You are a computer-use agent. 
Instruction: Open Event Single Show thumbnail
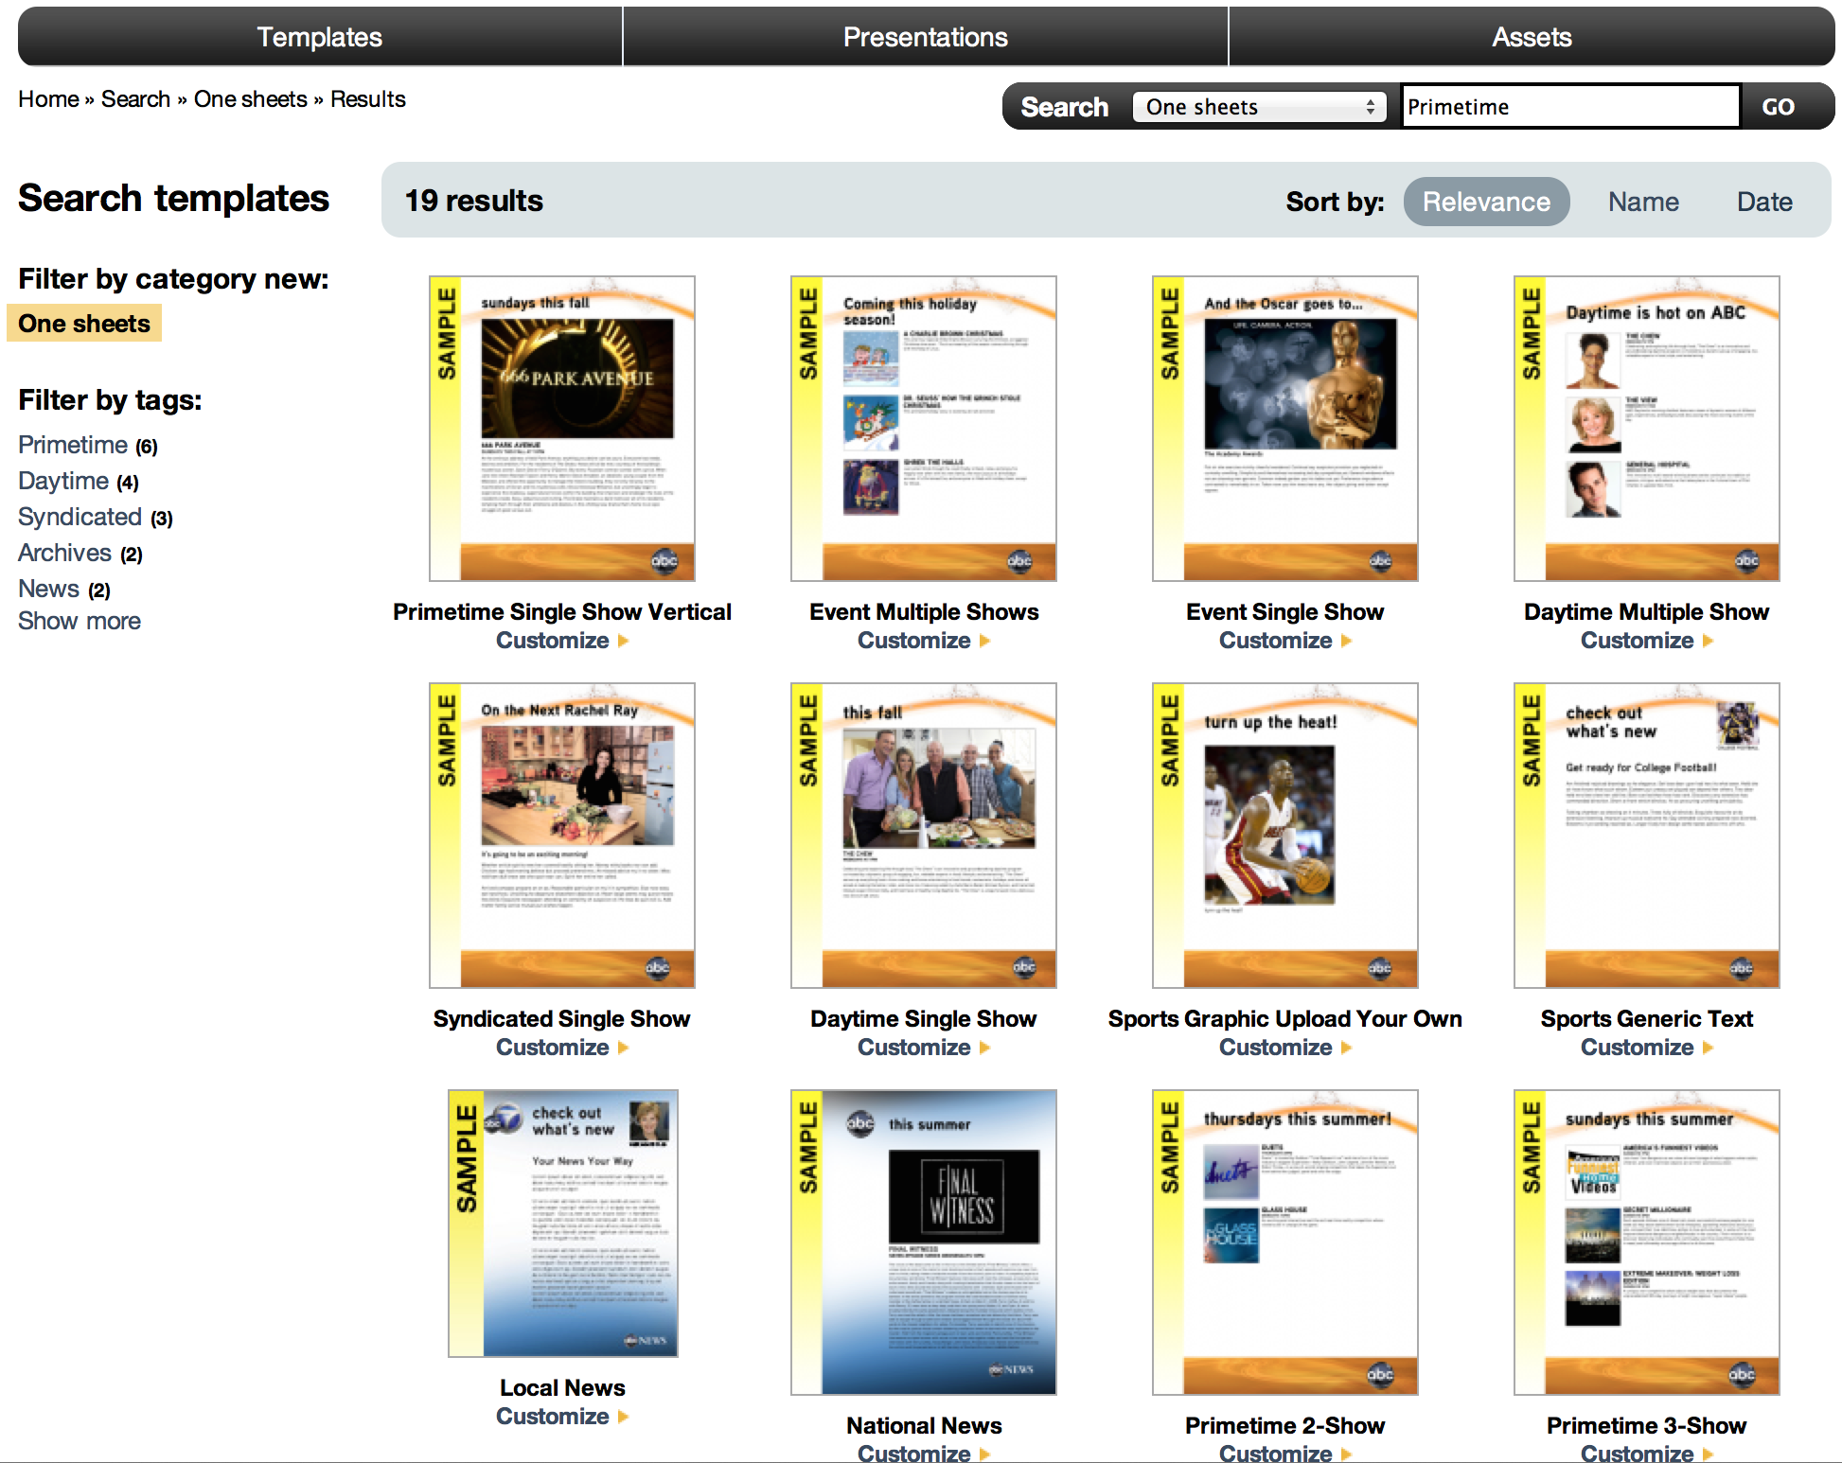(x=1285, y=429)
